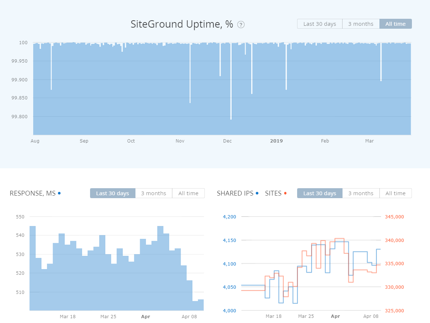This screenshot has height=323, width=430.
Task: Click the 'SITES' legend label
Action: tap(273, 193)
